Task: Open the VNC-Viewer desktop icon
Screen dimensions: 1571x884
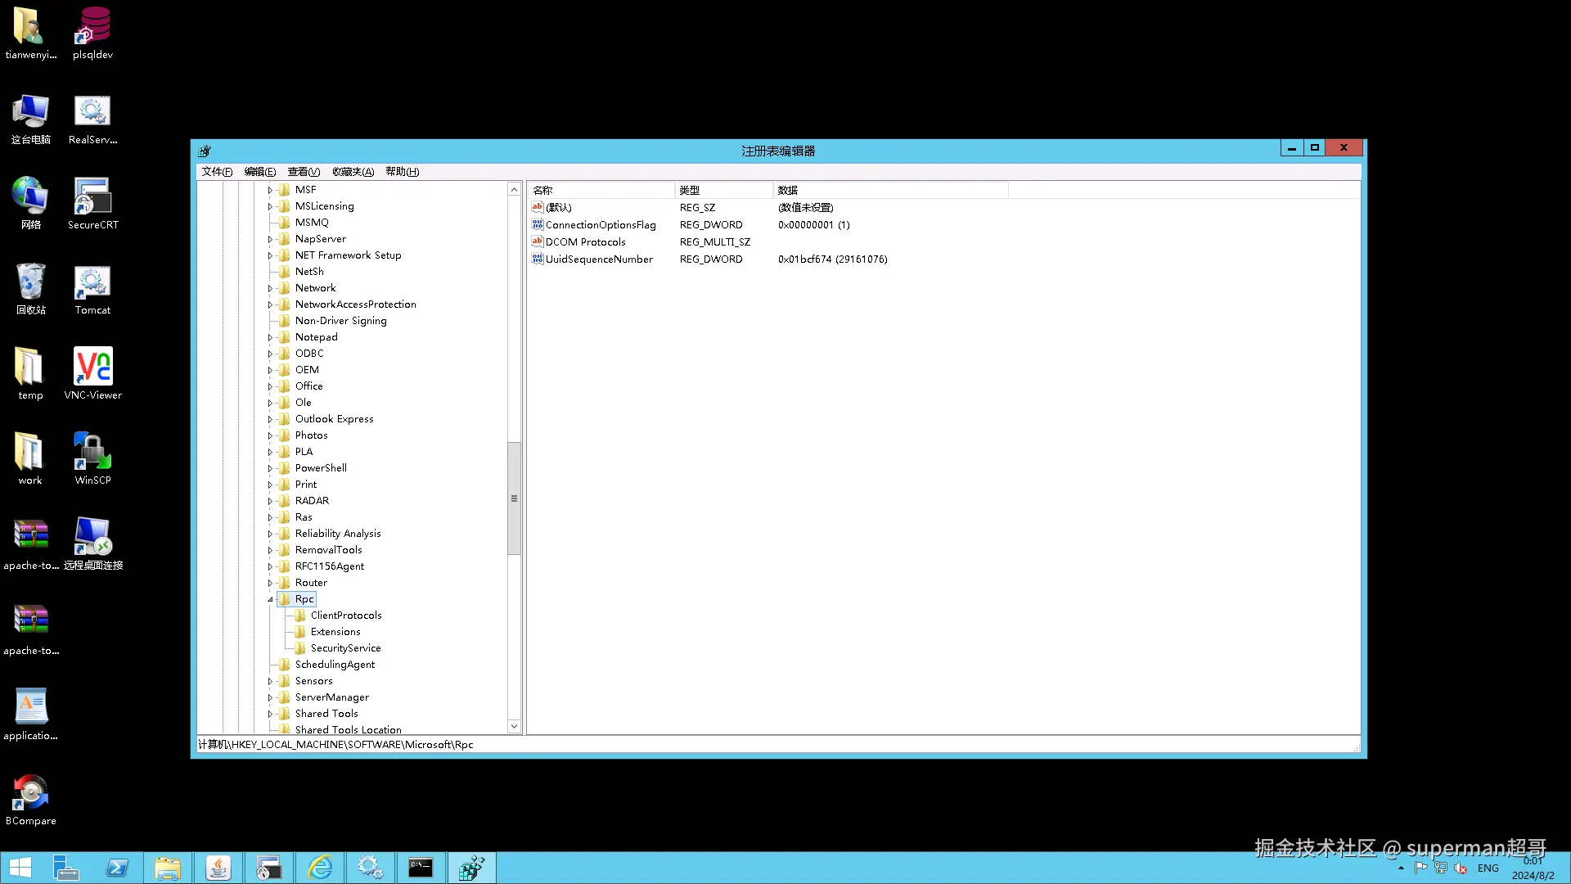Action: click(x=92, y=366)
